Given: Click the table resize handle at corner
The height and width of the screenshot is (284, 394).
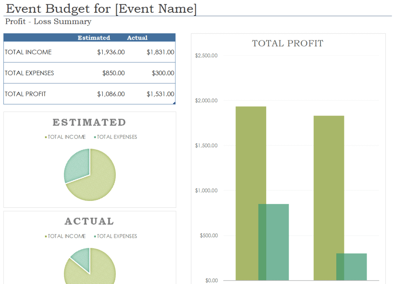Looking at the screenshot, I should point(174,103).
